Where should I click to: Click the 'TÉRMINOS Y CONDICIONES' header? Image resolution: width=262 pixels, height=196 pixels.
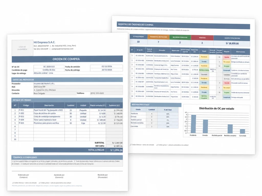click(x=67, y=157)
